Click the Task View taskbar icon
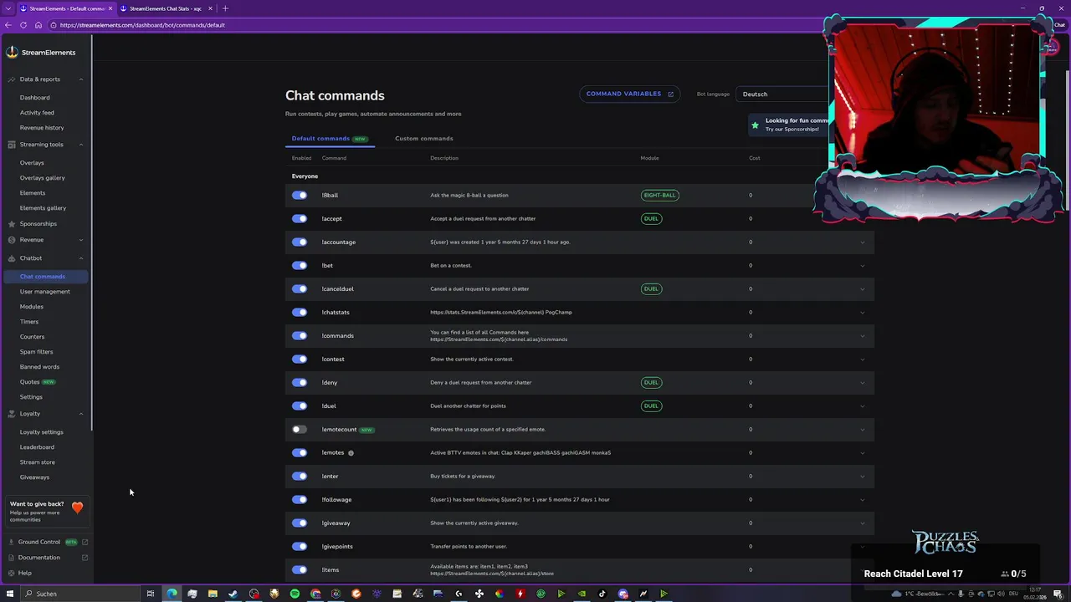This screenshot has width=1071, height=602. coord(151,594)
